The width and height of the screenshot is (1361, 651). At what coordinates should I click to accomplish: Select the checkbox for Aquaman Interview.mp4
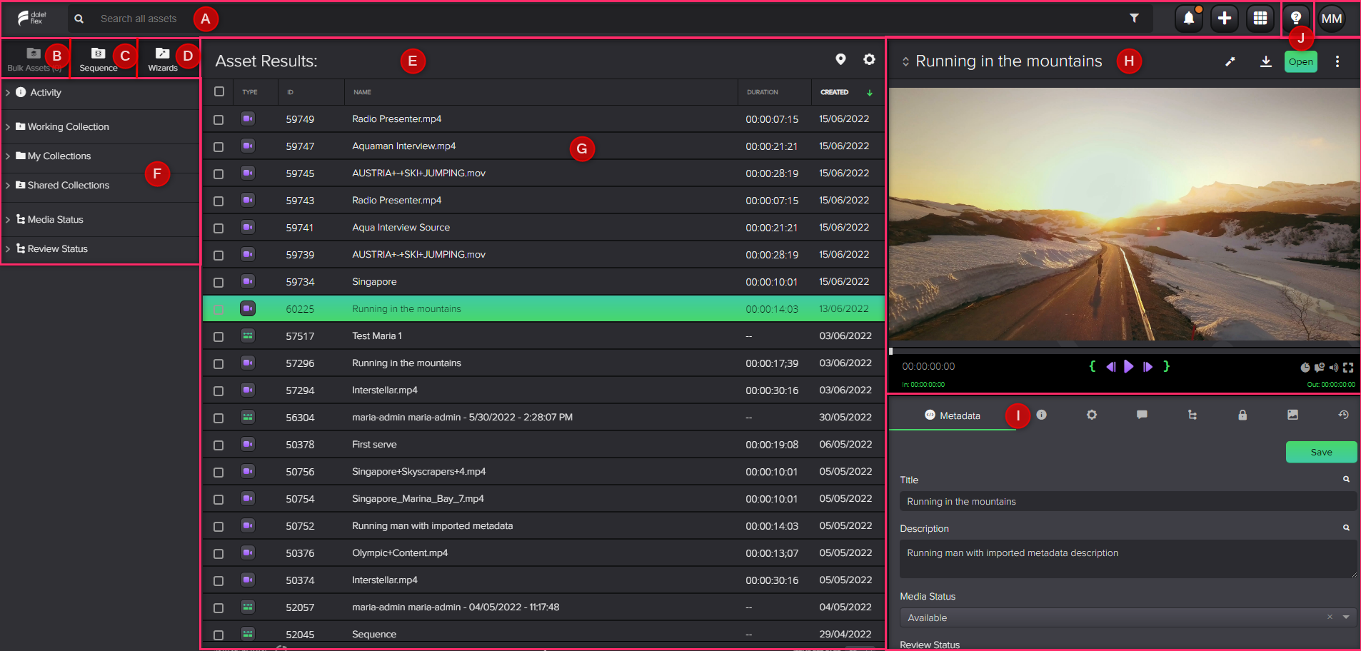(x=219, y=147)
